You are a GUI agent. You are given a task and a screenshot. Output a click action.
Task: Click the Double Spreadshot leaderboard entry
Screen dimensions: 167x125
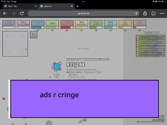tap(152, 42)
